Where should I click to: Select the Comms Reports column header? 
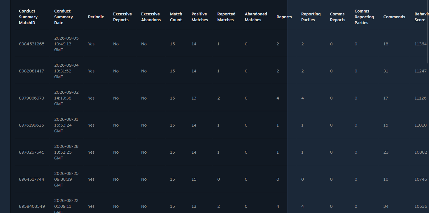338,17
